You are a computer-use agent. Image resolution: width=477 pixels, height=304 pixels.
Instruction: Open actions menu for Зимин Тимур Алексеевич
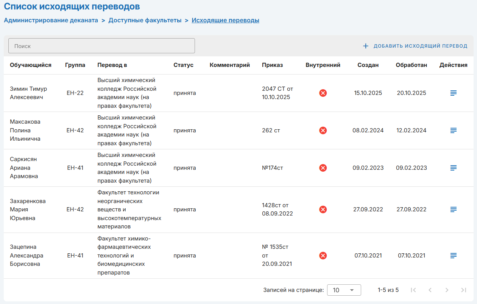pyautogui.click(x=453, y=93)
